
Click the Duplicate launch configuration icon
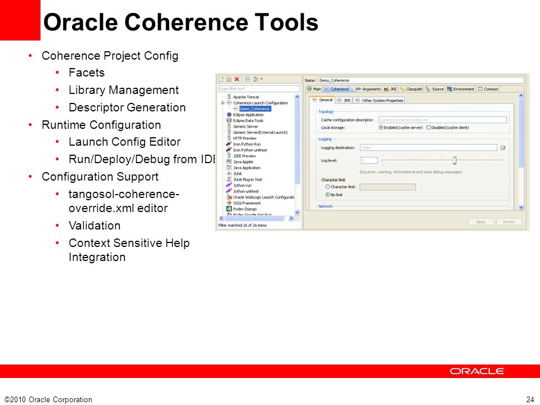click(229, 79)
